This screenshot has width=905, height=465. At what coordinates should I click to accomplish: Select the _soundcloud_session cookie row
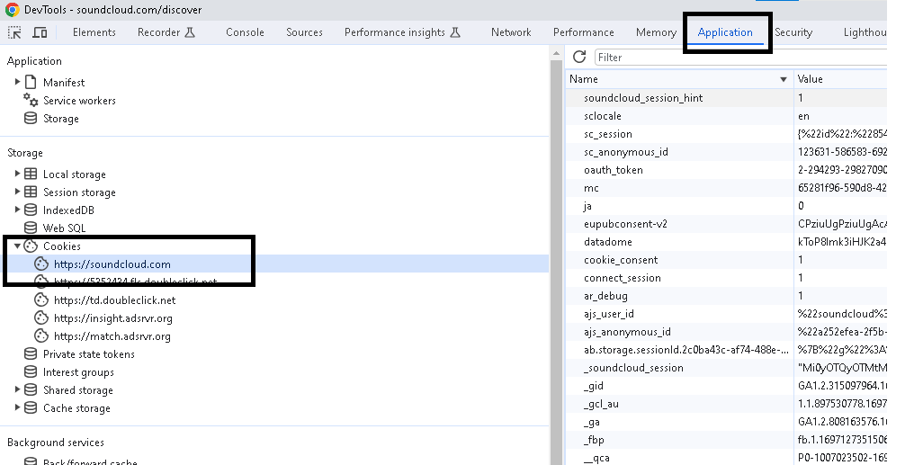pyautogui.click(x=726, y=368)
